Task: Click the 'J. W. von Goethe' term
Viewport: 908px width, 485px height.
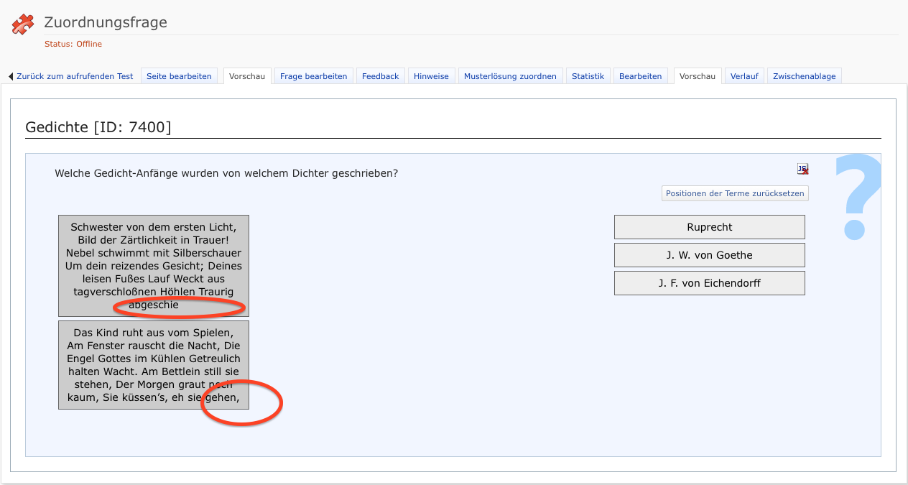Action: tap(709, 255)
